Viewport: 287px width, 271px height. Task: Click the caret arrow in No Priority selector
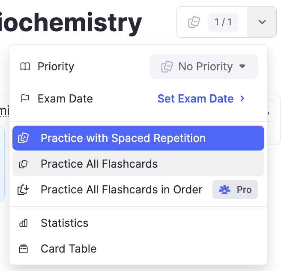242,66
